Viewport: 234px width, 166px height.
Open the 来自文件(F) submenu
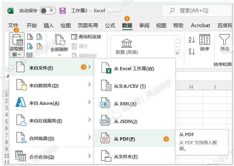(52, 67)
